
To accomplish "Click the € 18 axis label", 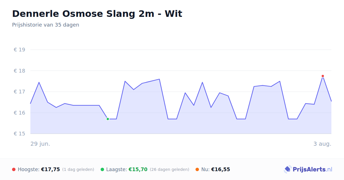I will 19,71.
